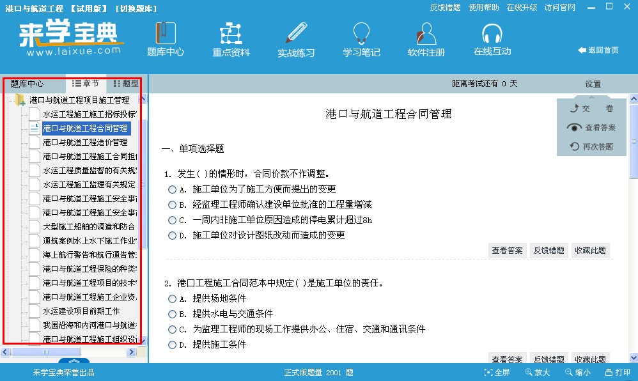
Task: Click 查看答案 button for question 2
Action: [507, 358]
